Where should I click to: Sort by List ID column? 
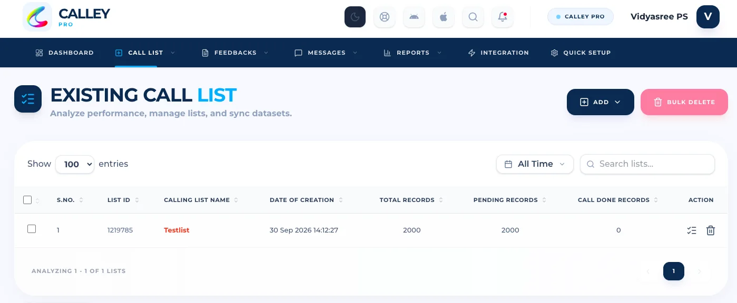point(123,200)
